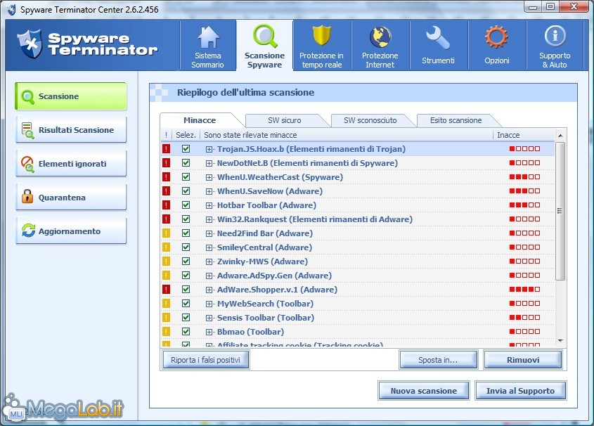Screen dimensions: 594x426
Task: Click the yellow warning icon for Need2Find Bar
Action: [166, 233]
